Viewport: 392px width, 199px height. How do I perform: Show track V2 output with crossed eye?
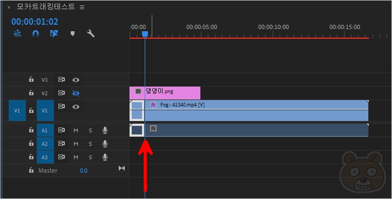tap(76, 94)
